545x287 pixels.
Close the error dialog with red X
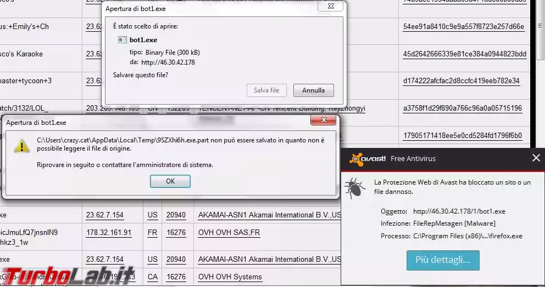click(x=323, y=120)
